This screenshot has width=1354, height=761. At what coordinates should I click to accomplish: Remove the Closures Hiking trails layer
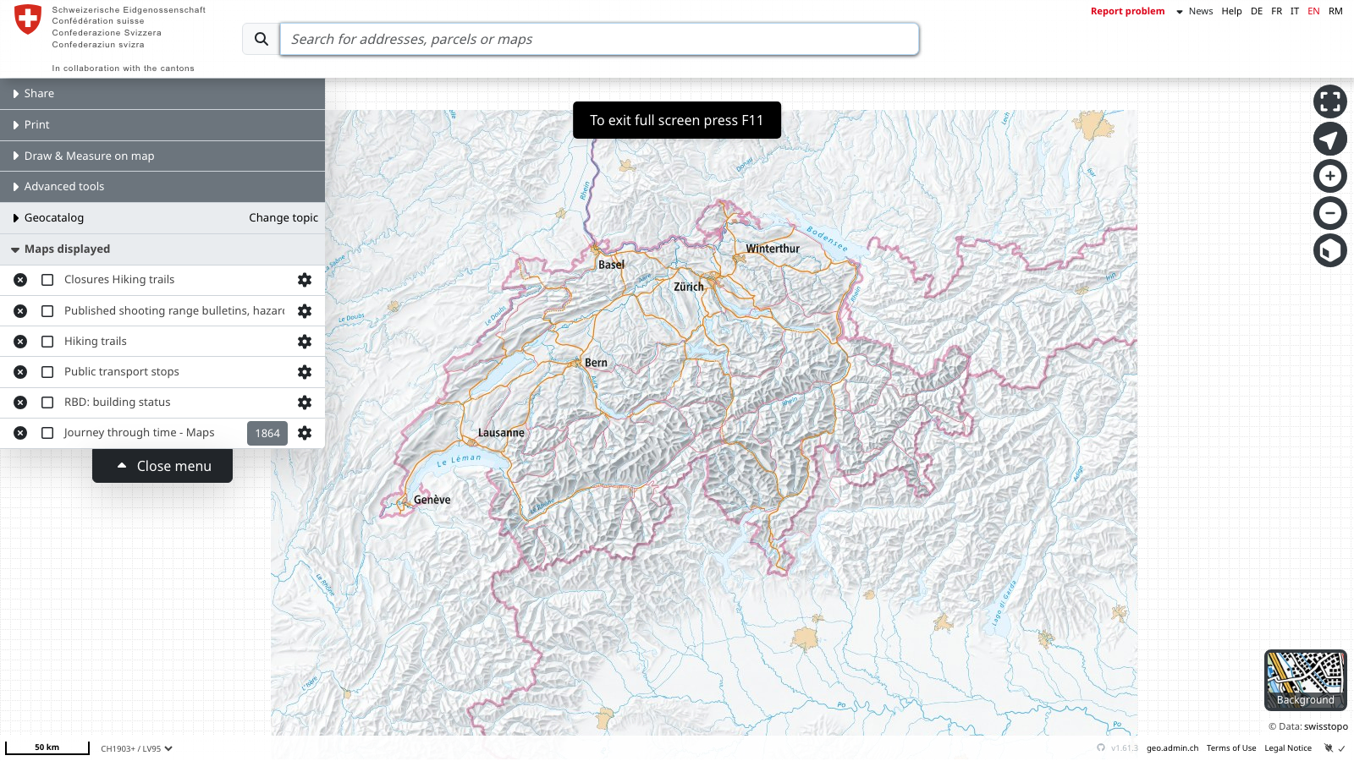[x=20, y=279]
